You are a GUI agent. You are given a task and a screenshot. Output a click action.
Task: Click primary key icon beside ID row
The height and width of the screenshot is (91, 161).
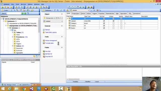click(x=67, y=18)
